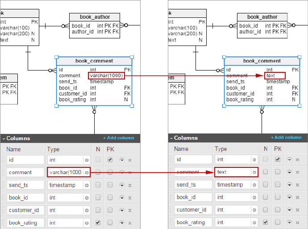Edit the customer_id name field, right panel
The image size is (308, 229).
(x=193, y=210)
